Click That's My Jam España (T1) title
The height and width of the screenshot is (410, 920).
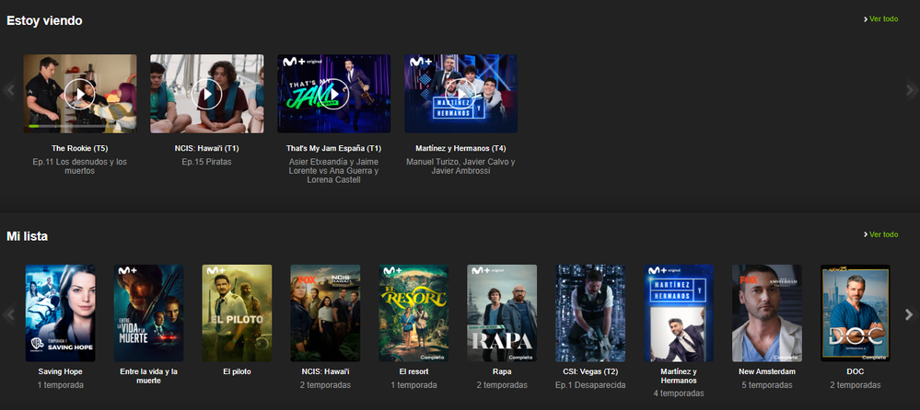334,149
